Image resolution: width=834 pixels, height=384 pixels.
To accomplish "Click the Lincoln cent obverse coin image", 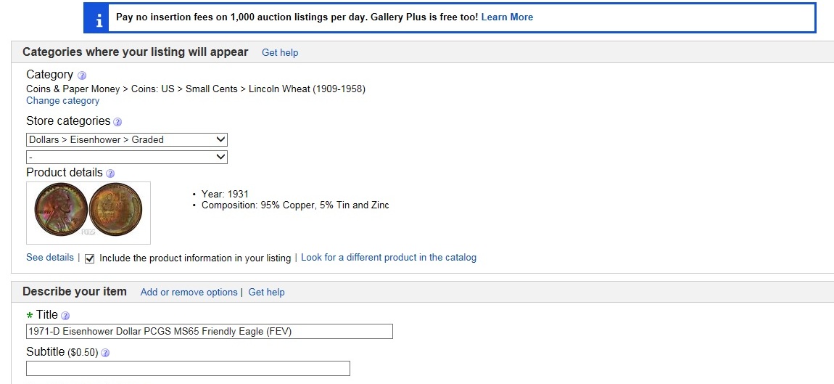I will pos(60,209).
